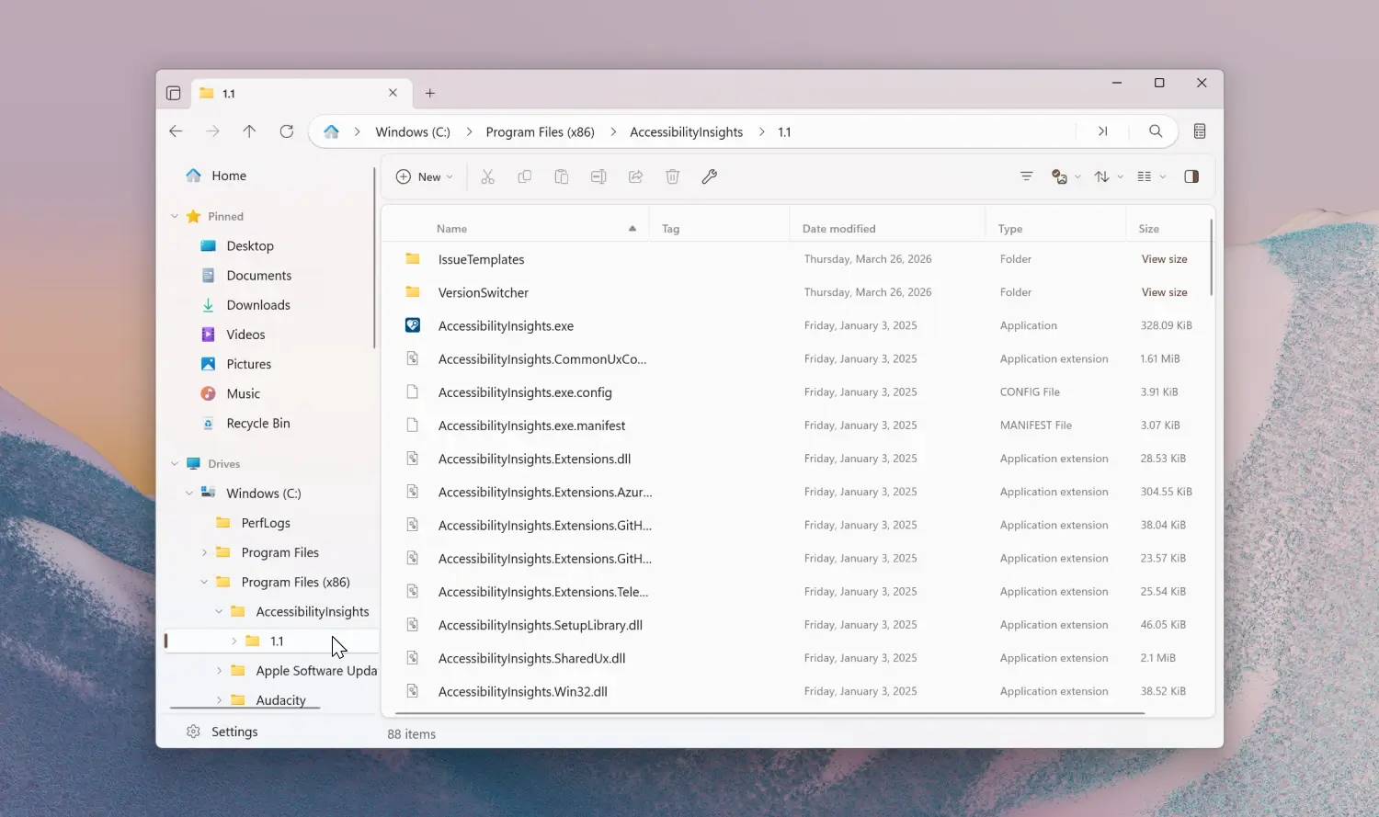
Task: Click the path edit arrow icon
Action: [1102, 131]
